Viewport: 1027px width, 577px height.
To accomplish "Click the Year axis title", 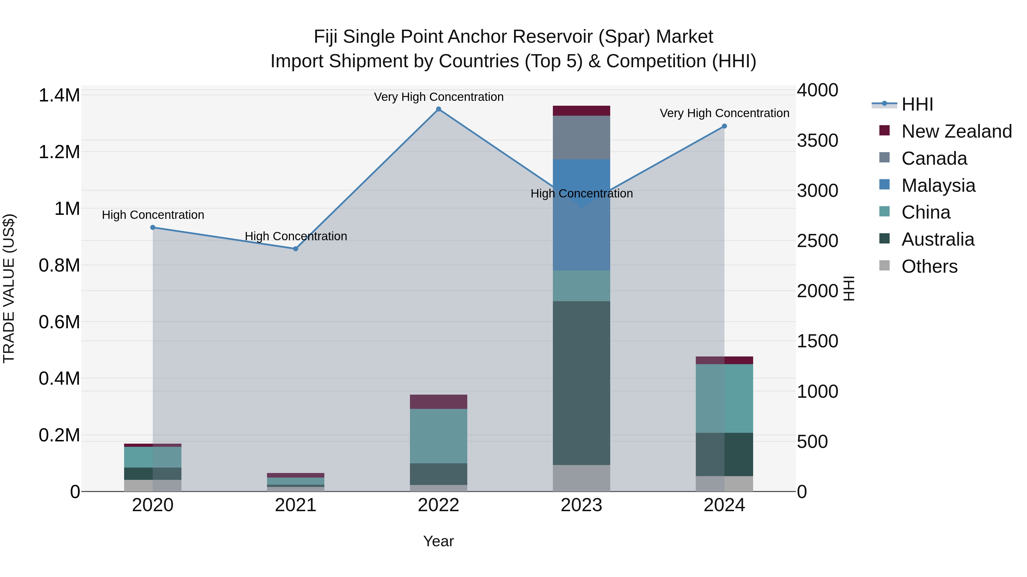I will coord(438,541).
